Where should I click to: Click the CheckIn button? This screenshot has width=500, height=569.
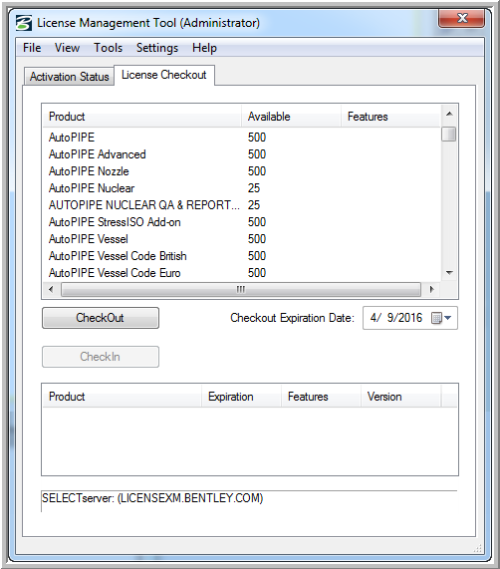coord(101,357)
